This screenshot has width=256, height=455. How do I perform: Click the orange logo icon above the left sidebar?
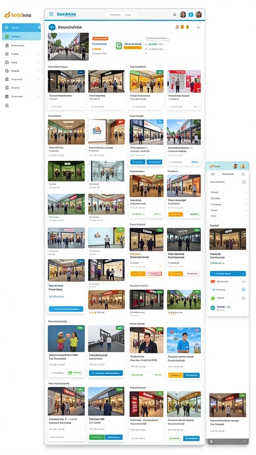[7, 15]
